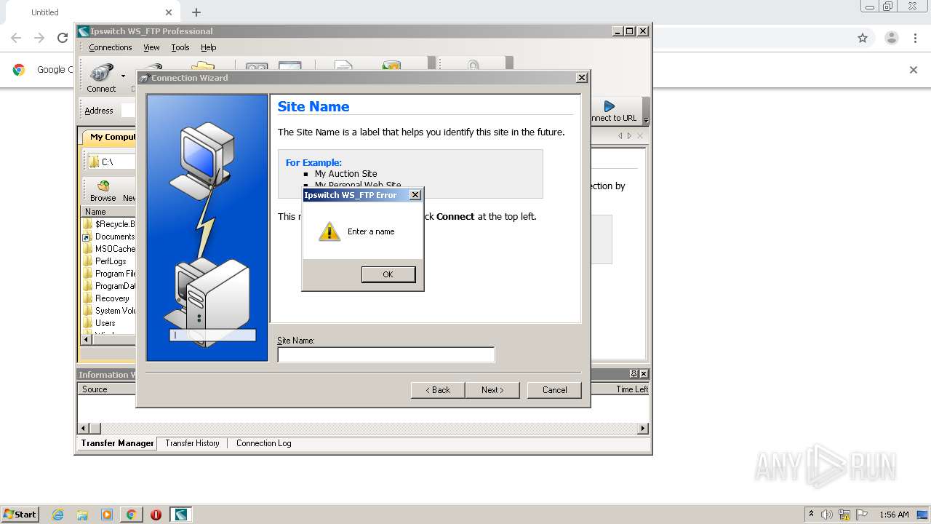Click the Action Center flag icon

(862, 515)
